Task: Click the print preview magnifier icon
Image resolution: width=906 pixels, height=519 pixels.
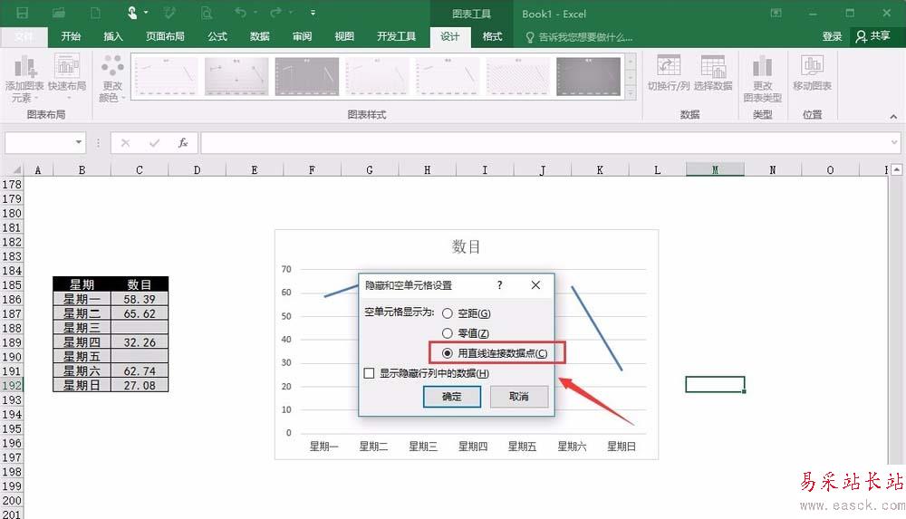Action: 207,13
